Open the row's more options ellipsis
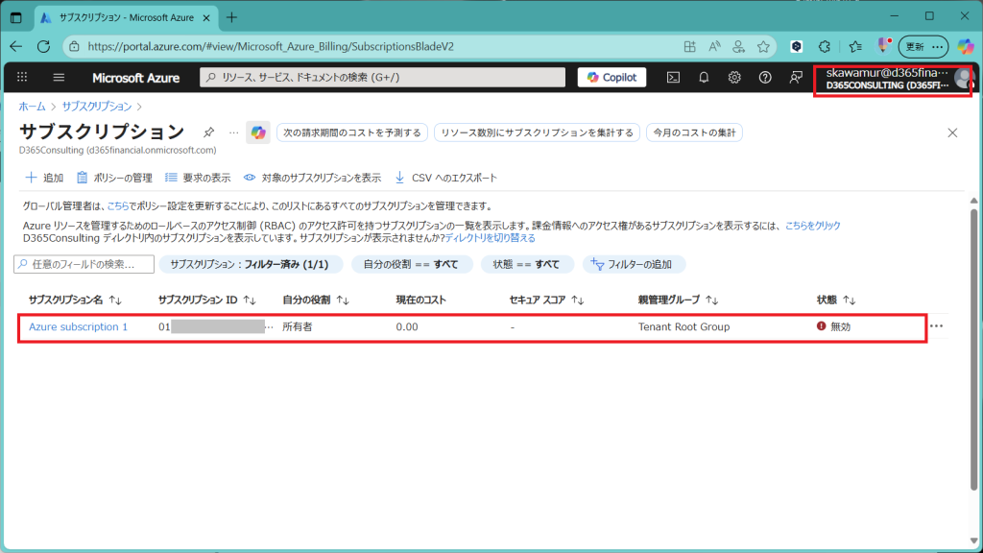This screenshot has height=553, width=983. [x=937, y=326]
